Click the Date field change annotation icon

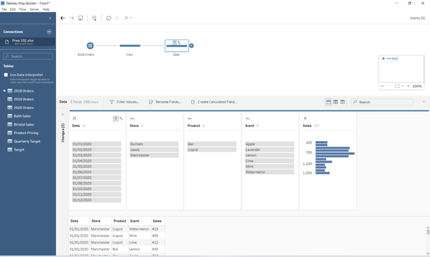(x=121, y=119)
